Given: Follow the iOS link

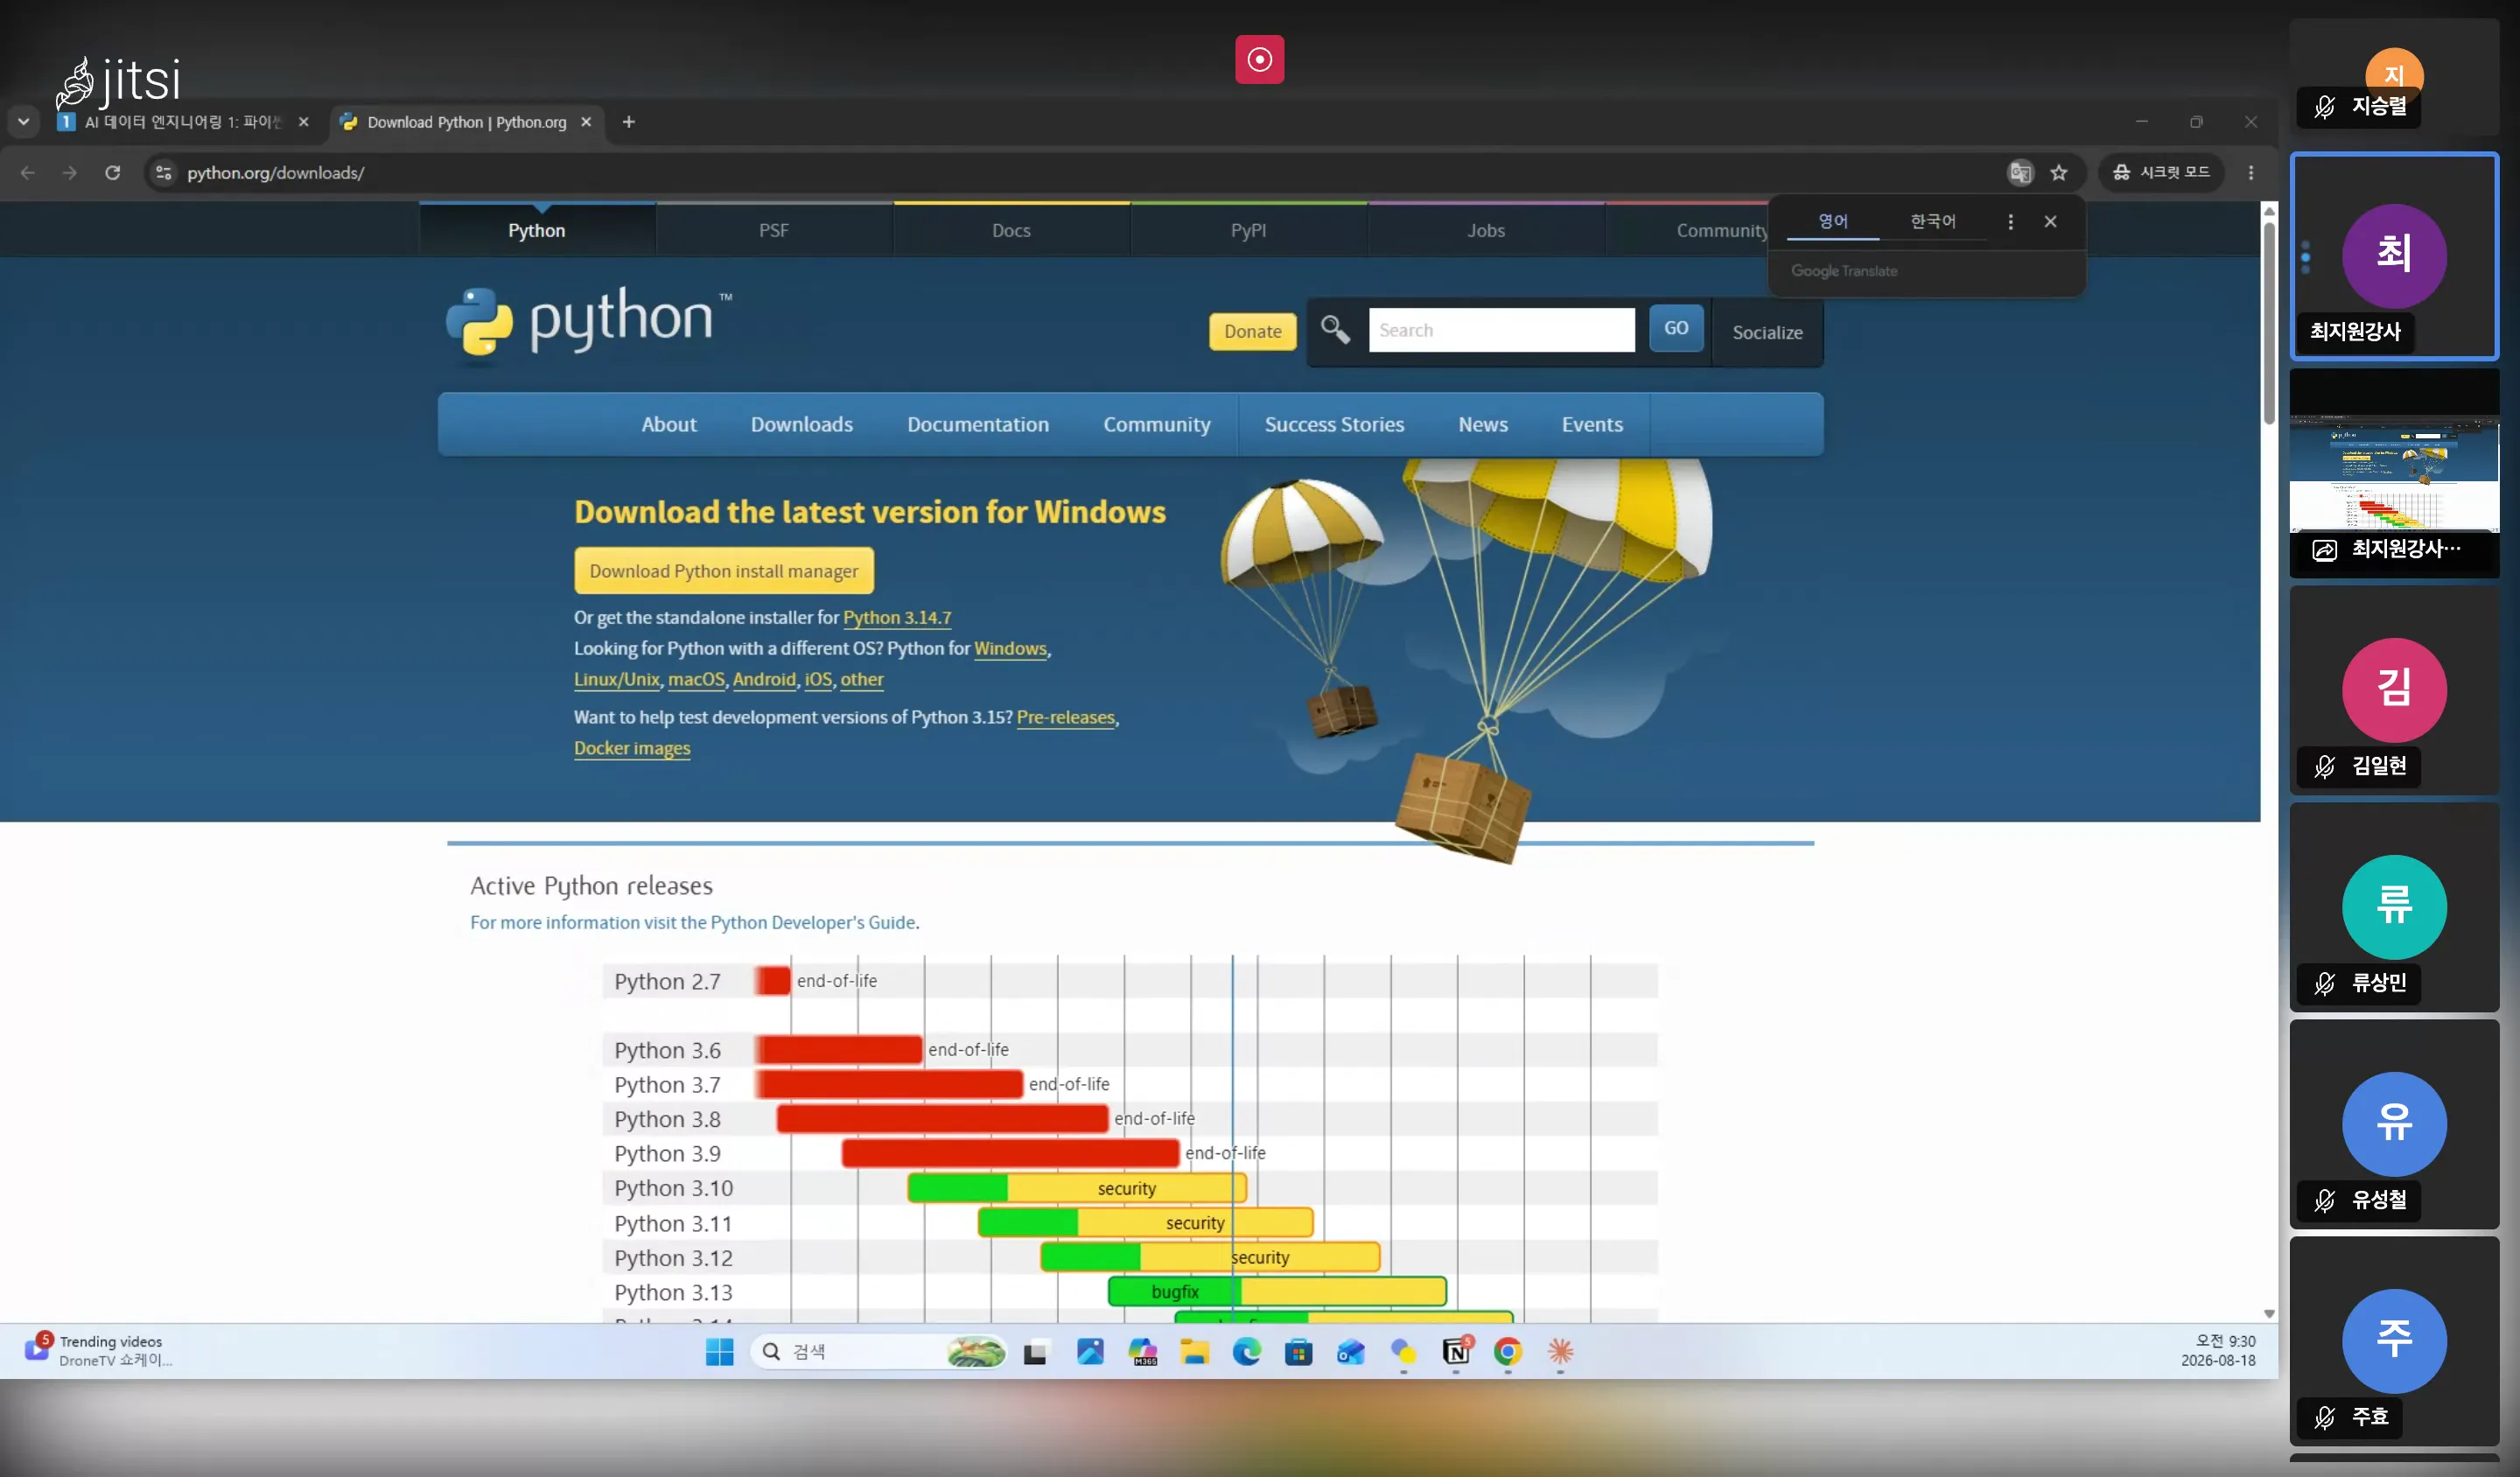Looking at the screenshot, I should click(818, 680).
